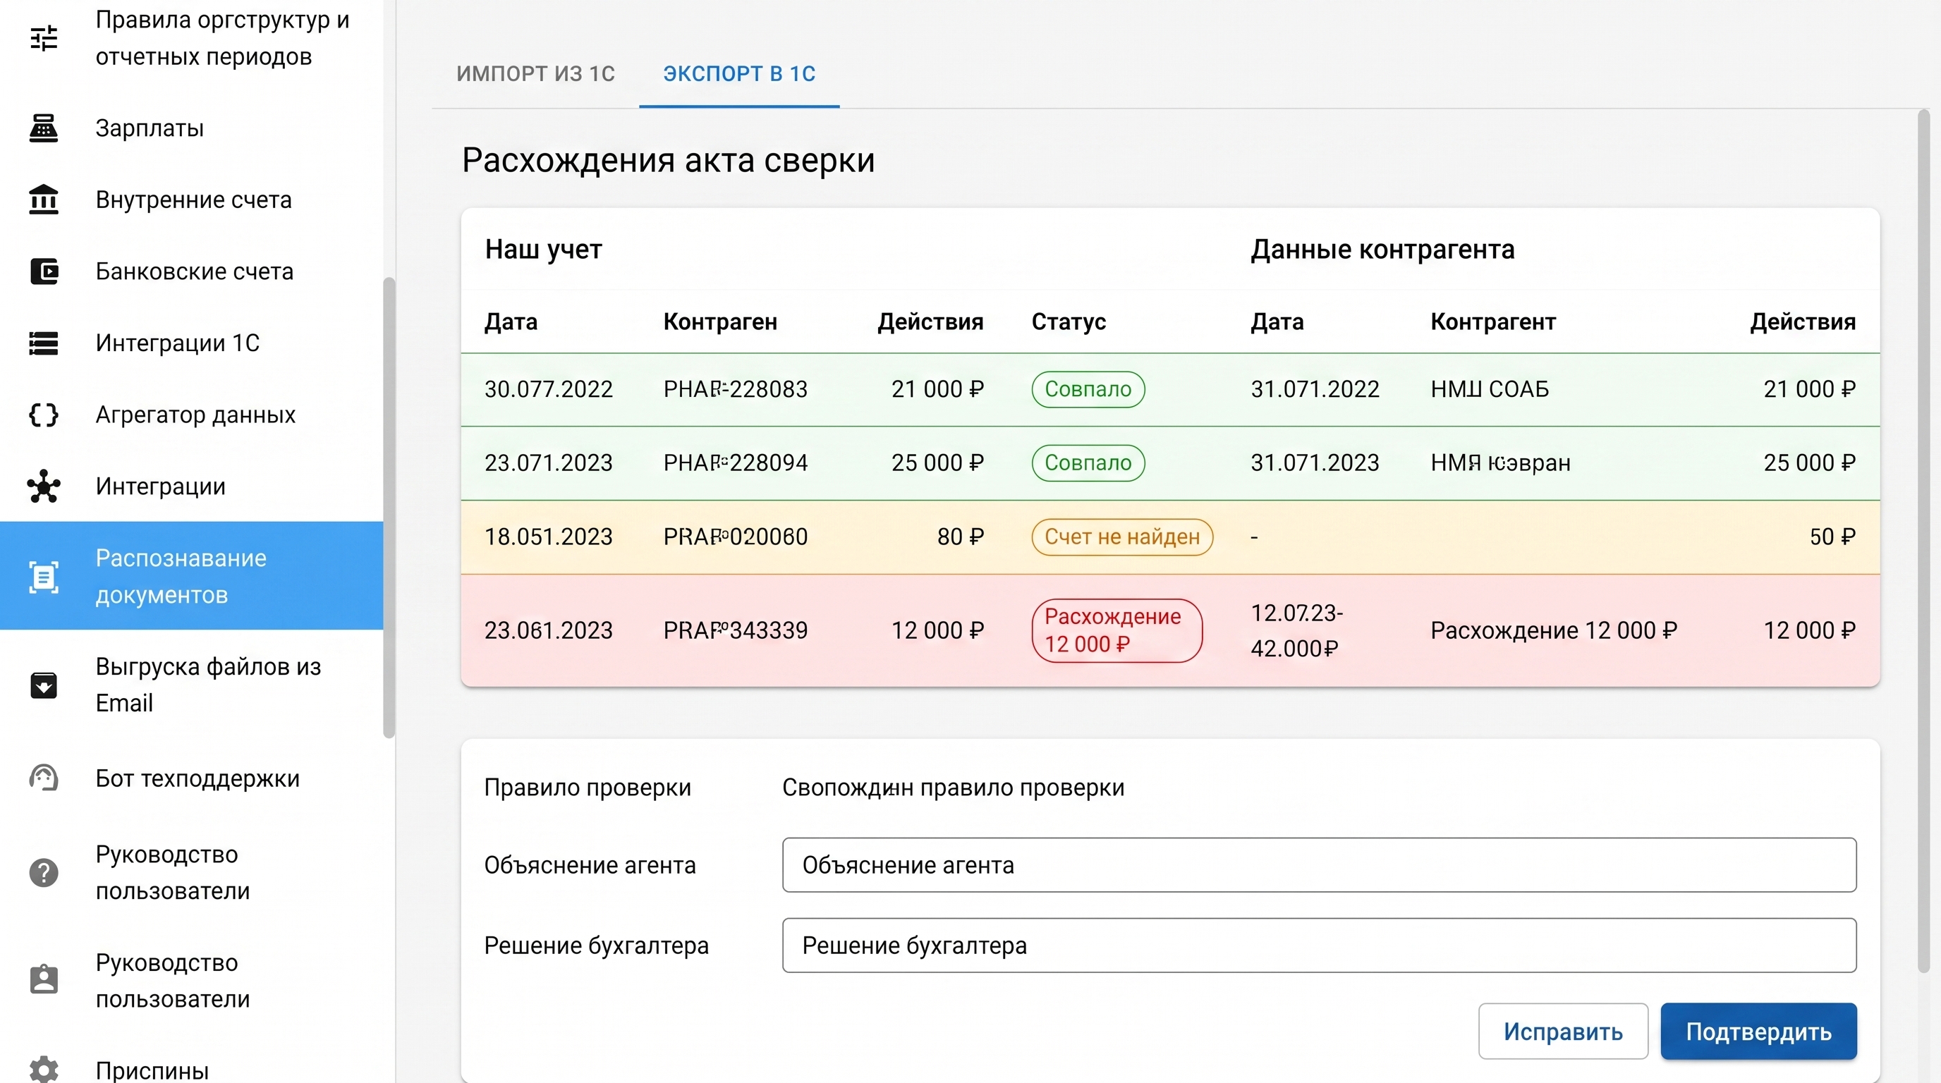
Task: Click the 80 ₽ amount
Action: click(960, 537)
